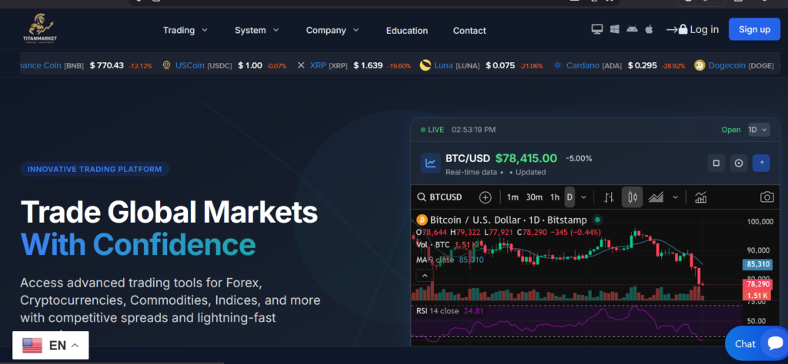Go to the Contact page

coord(469,31)
